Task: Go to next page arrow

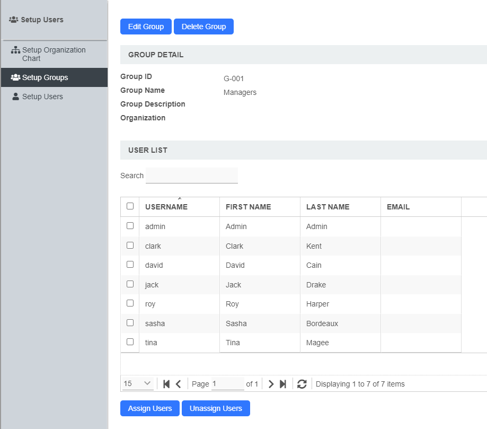Action: tap(271, 384)
